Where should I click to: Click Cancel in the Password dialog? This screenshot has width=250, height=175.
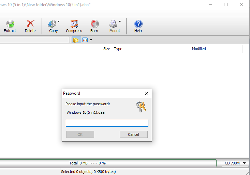click(134, 134)
